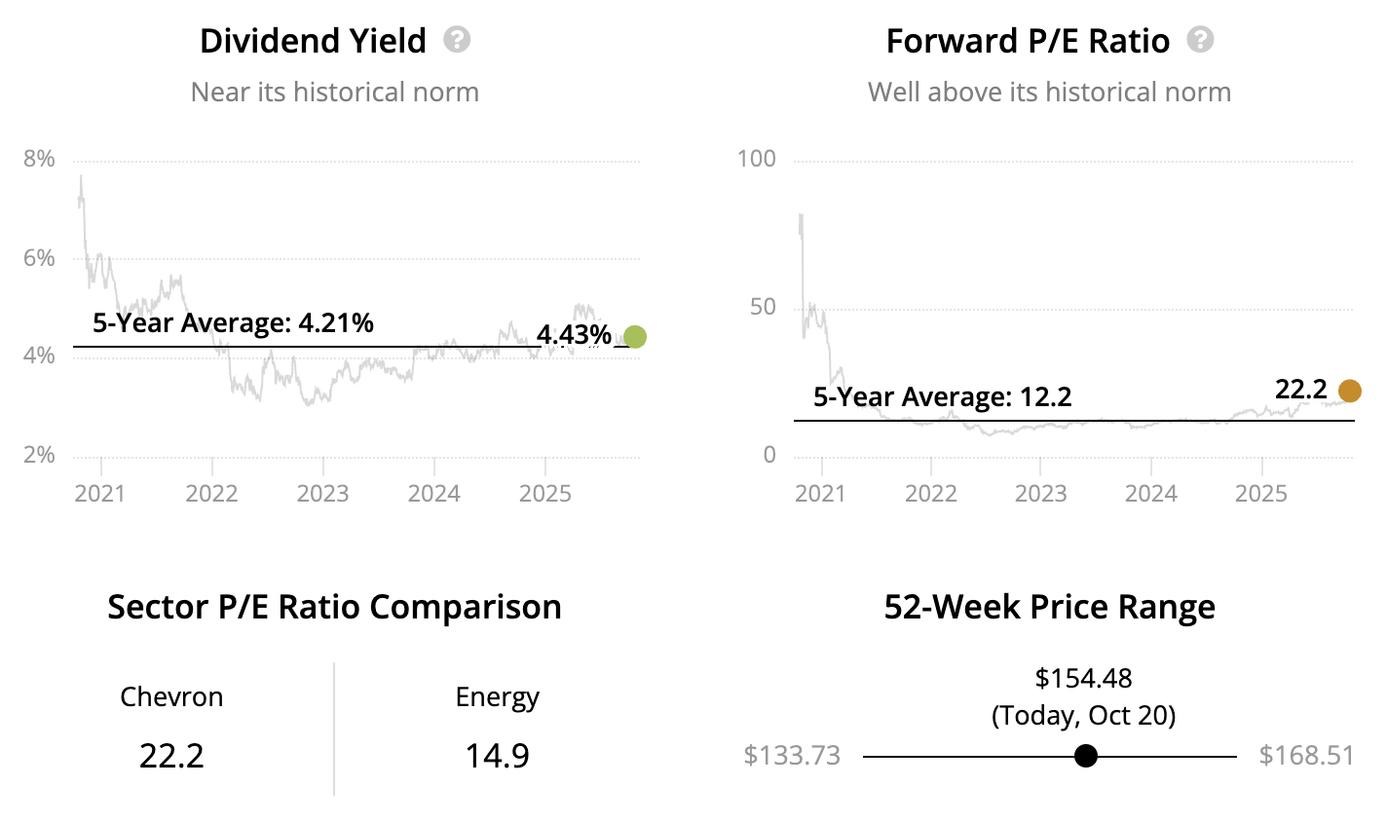Click the "Well above its historical norm" subtitle
This screenshot has height=824, width=1387.
click(x=1049, y=93)
